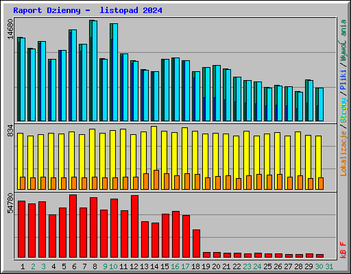
Task: Click day label 16 on the x-axis
Action: tap(175, 266)
